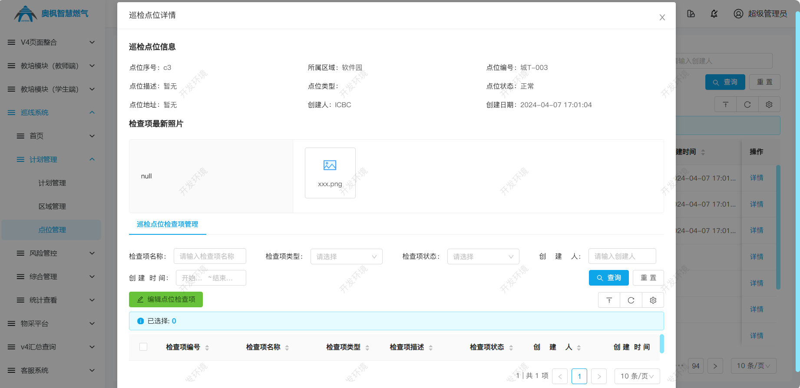
Task: Click background page refresh icon
Action: click(x=747, y=104)
